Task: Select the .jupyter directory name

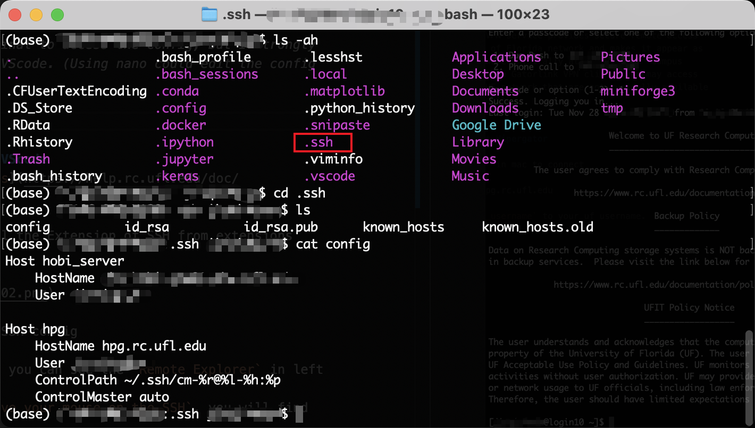Action: pyautogui.click(x=184, y=159)
